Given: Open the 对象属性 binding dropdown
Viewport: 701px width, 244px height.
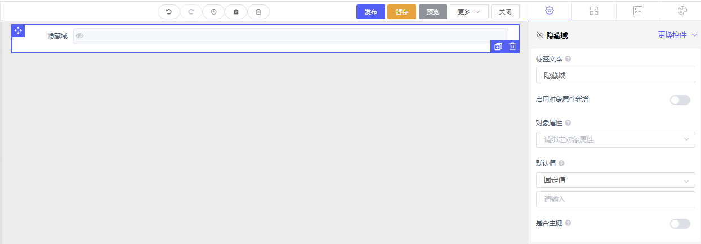Looking at the screenshot, I should (x=615, y=139).
